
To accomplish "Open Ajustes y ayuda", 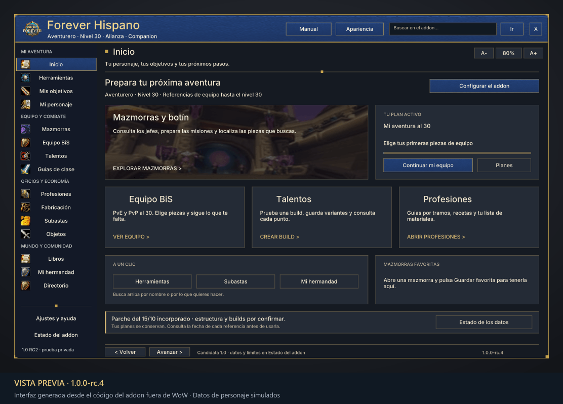I will pos(56,318).
